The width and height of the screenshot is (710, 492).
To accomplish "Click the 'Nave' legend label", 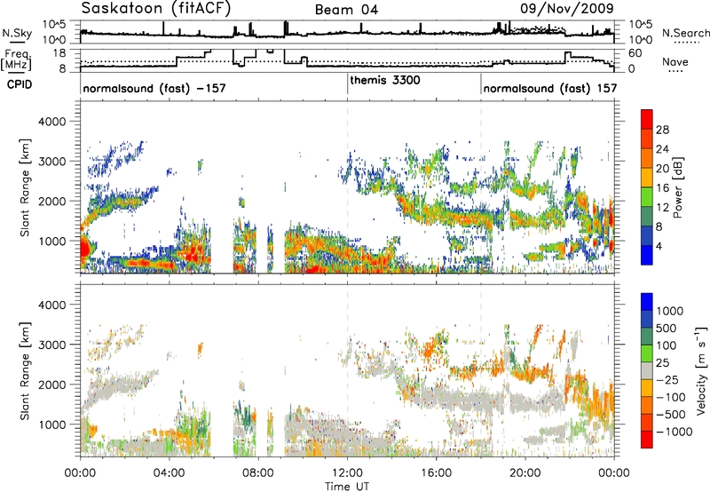I will pyautogui.click(x=675, y=62).
